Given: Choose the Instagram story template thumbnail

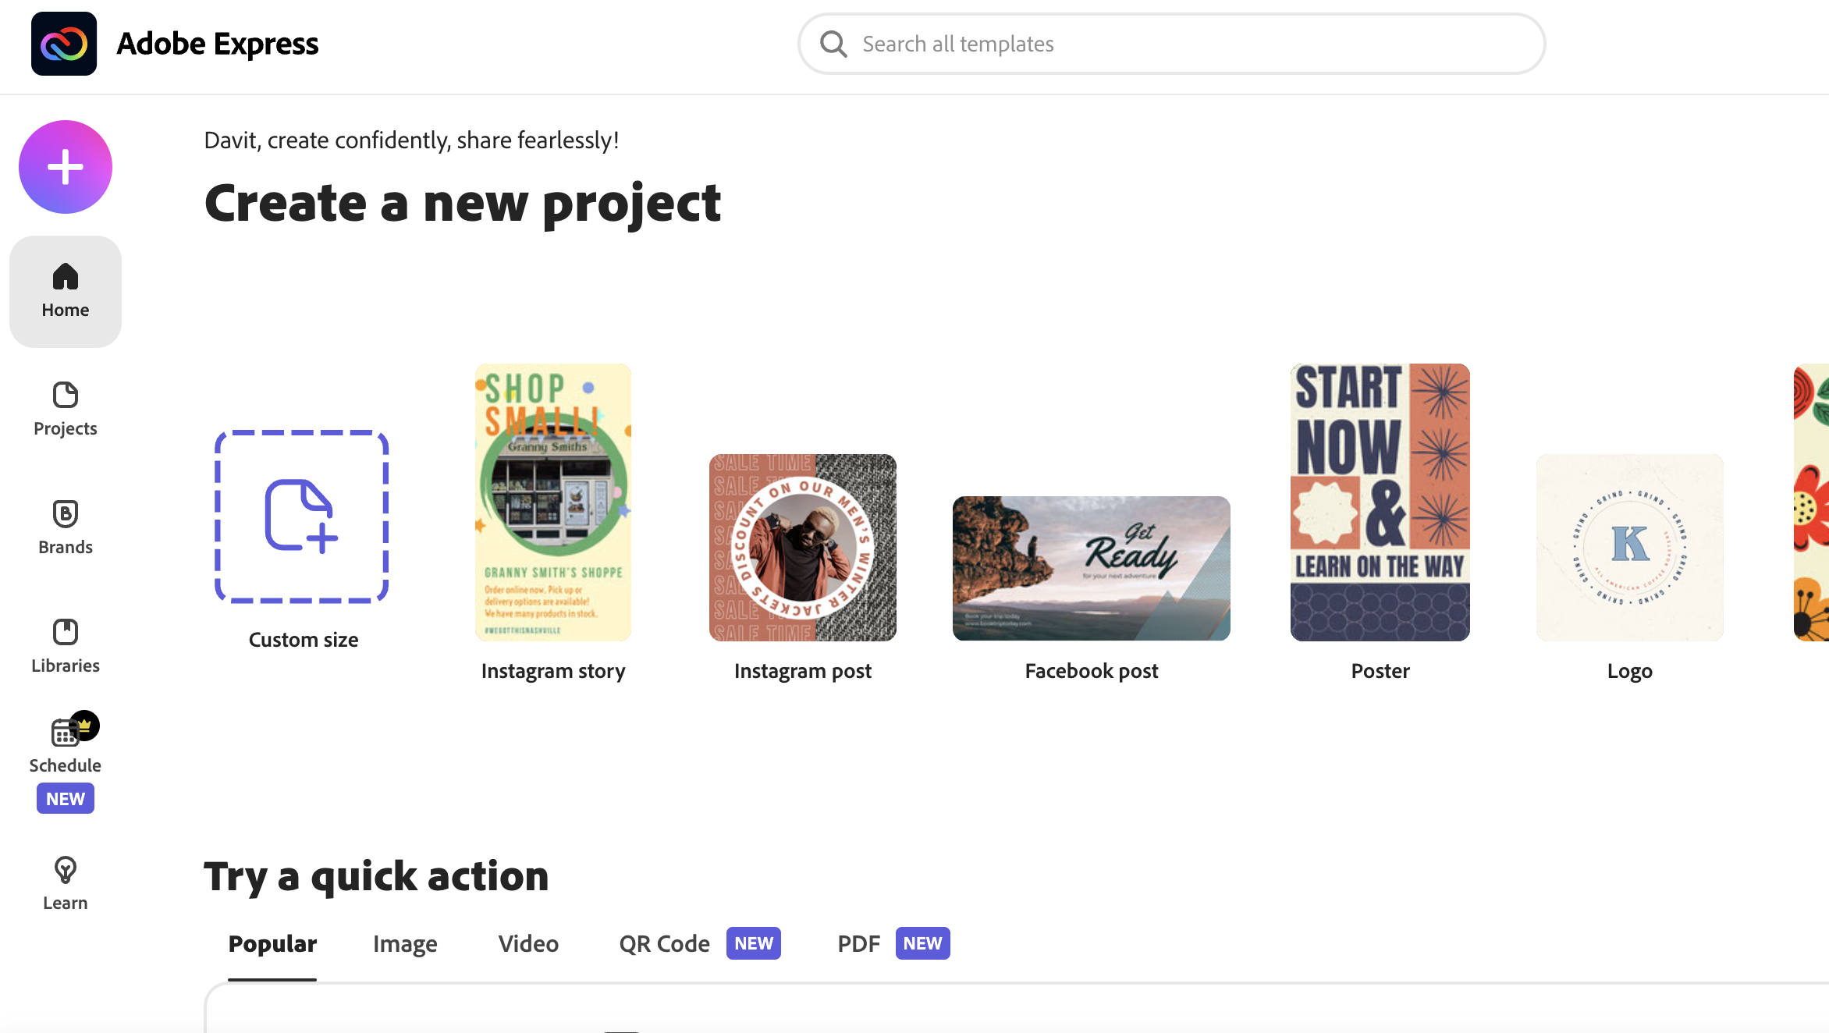Looking at the screenshot, I should tap(553, 502).
